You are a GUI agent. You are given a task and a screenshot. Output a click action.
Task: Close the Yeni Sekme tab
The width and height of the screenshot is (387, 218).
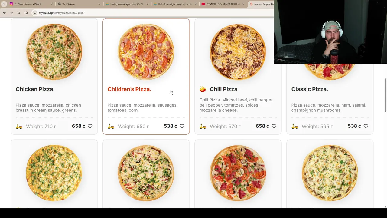tap(99, 4)
